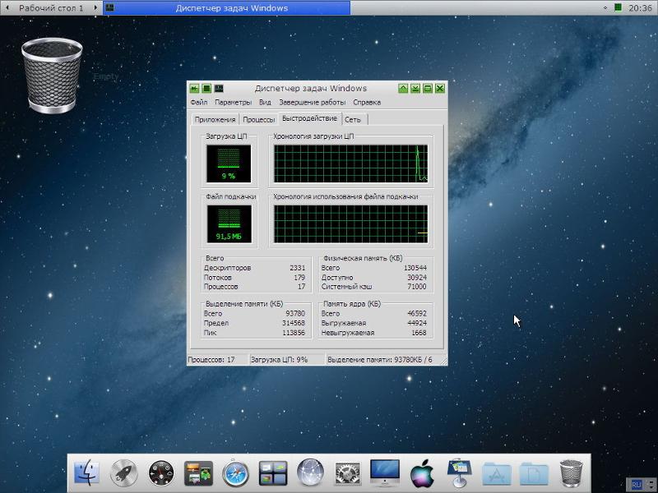
Task: Click the CPU load 9 % gauge
Action: (x=229, y=164)
